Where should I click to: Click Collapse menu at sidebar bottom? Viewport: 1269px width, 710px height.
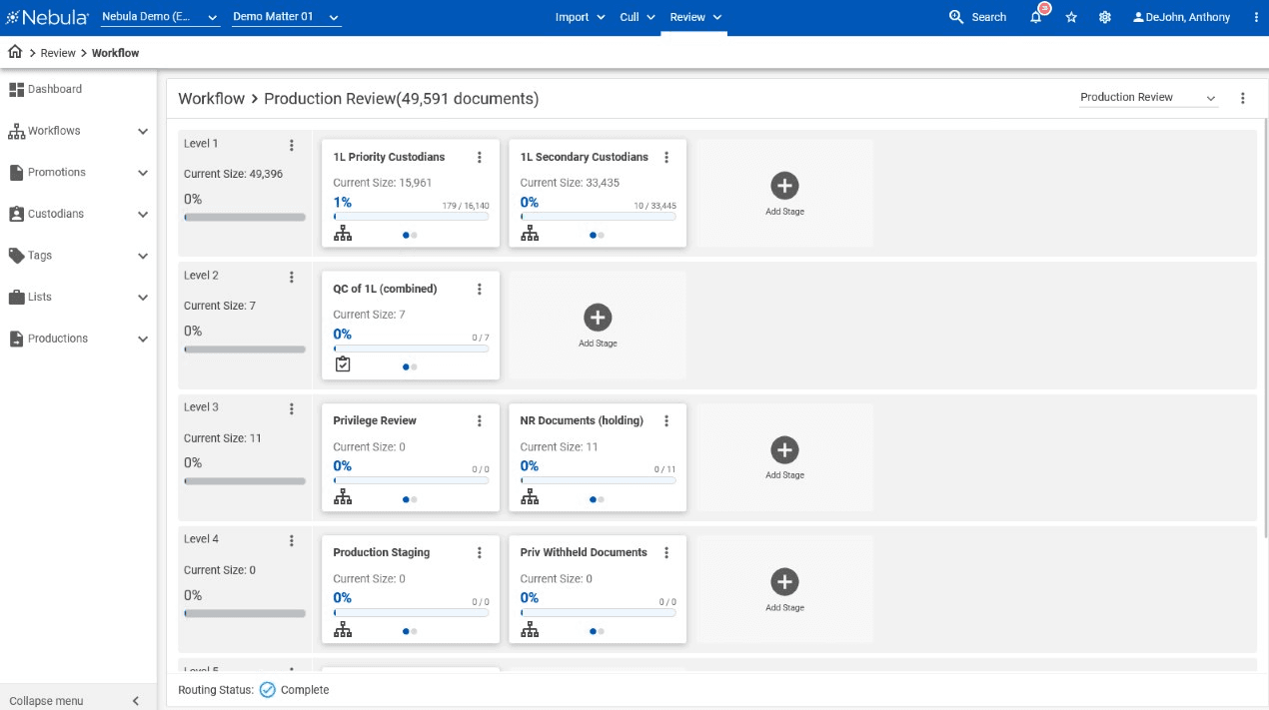75,701
